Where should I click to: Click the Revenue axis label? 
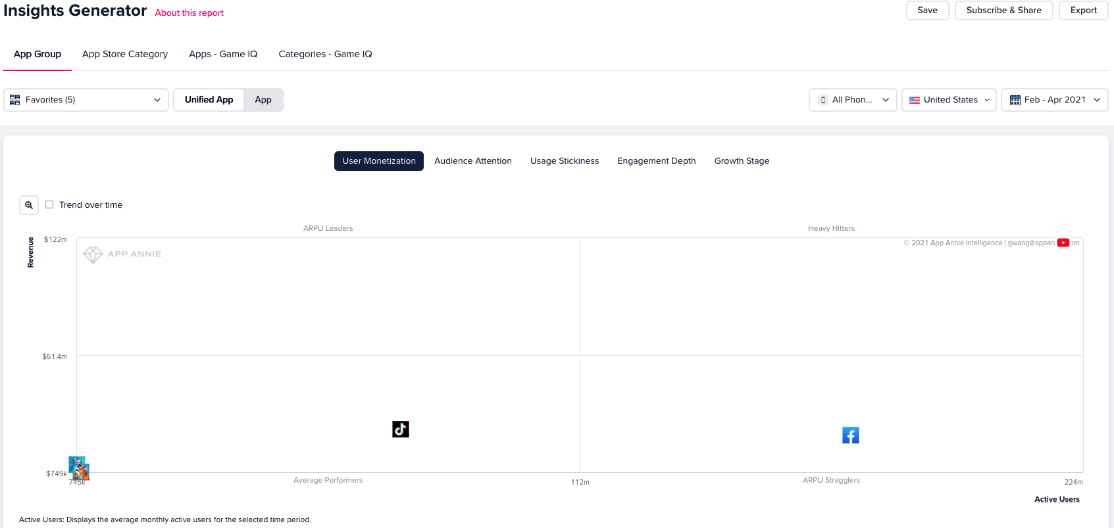pos(30,252)
